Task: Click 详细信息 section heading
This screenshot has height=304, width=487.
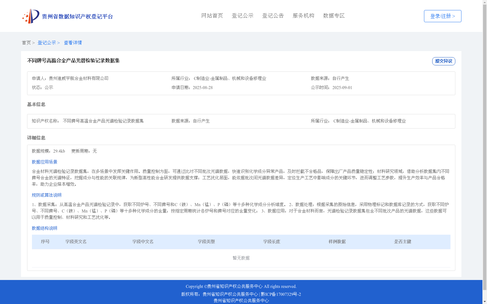Action: coord(36,138)
